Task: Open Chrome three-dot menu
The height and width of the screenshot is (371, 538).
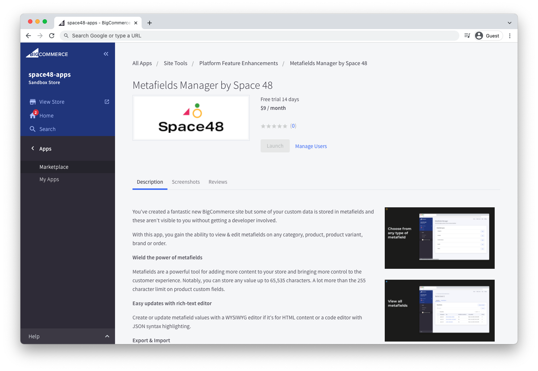Action: tap(510, 36)
